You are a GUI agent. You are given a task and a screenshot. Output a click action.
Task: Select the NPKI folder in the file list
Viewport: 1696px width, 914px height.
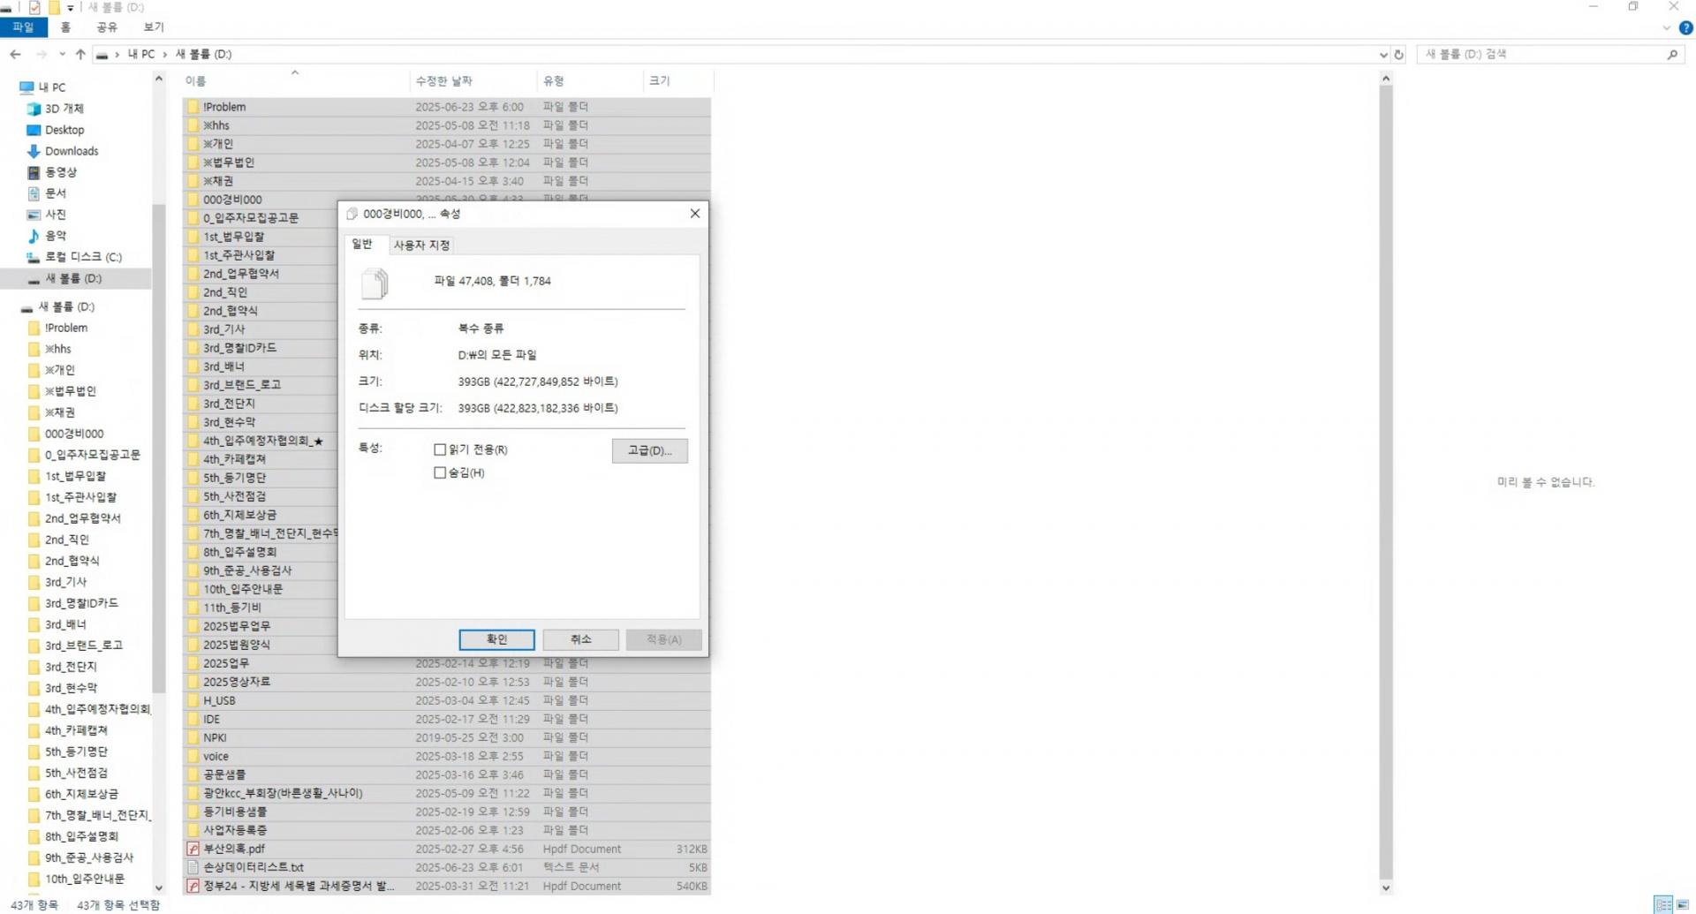447,737
